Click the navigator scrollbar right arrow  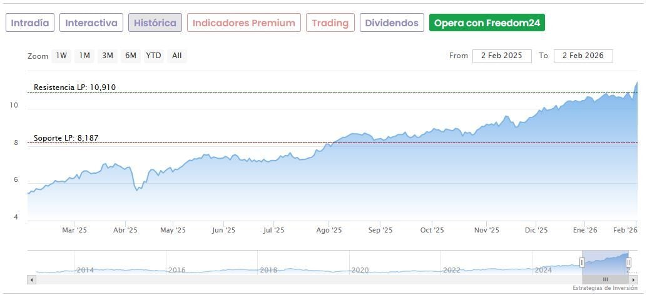634,279
